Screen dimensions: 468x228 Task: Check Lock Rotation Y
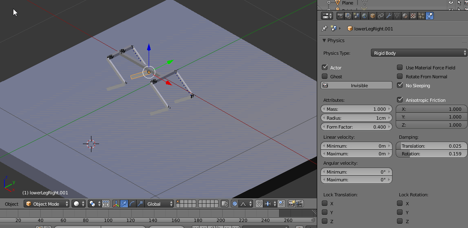pos(400,213)
